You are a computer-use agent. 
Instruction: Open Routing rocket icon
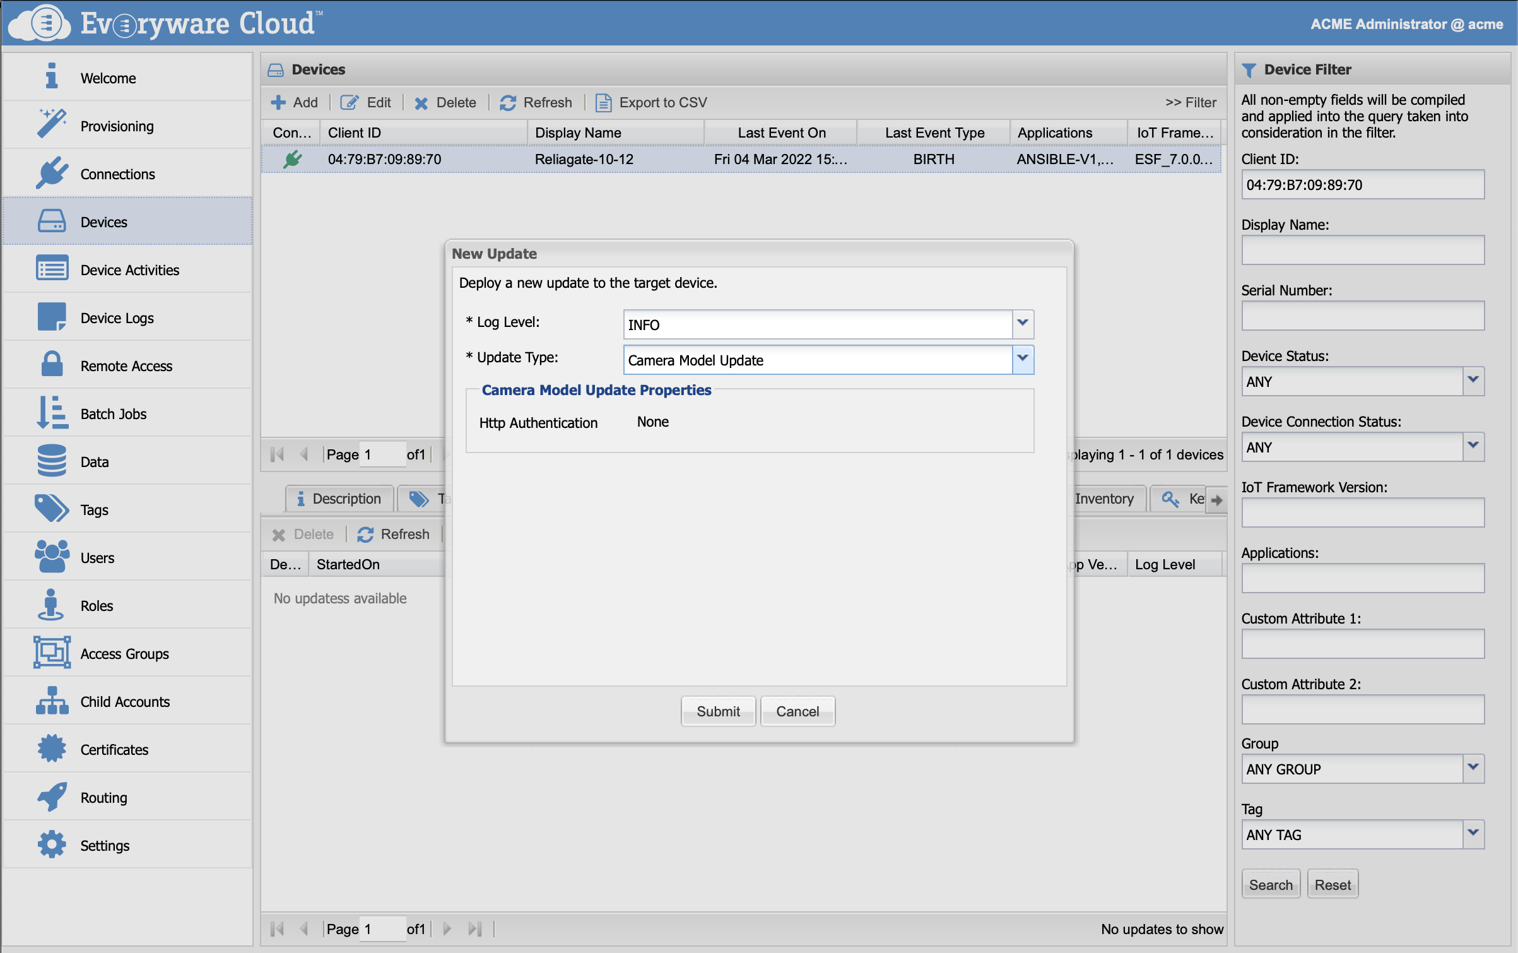pos(52,796)
